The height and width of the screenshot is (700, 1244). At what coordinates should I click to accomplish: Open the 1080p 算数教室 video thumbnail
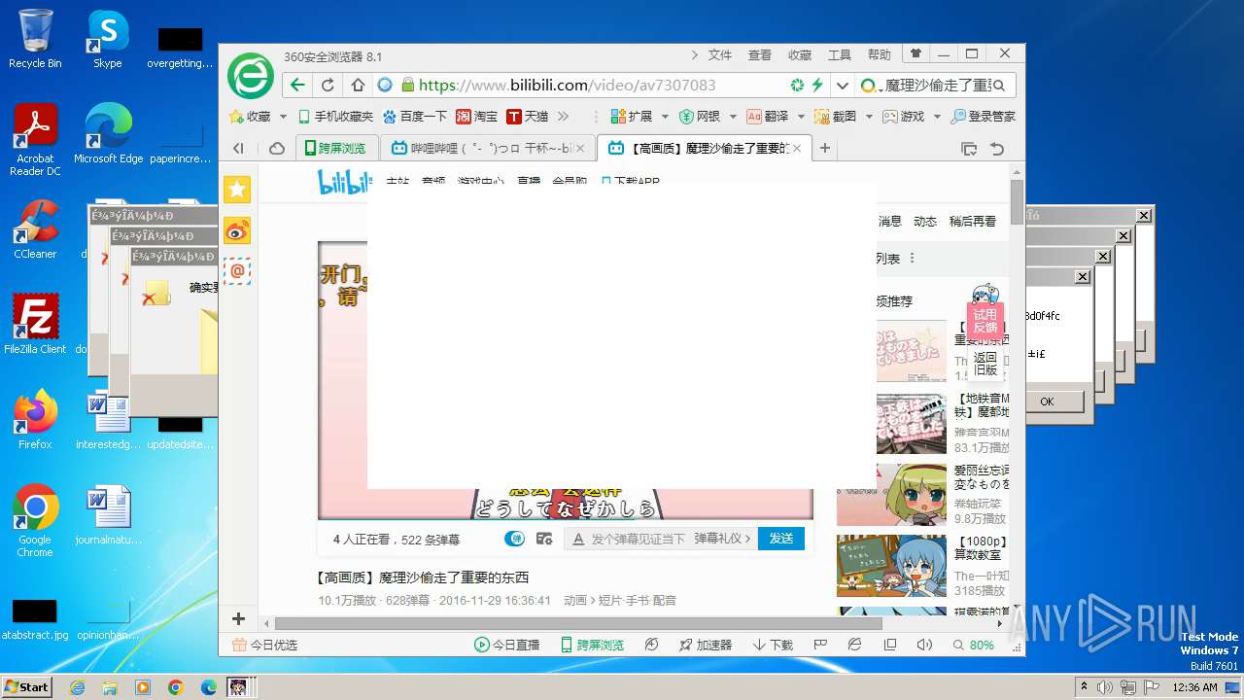click(891, 566)
